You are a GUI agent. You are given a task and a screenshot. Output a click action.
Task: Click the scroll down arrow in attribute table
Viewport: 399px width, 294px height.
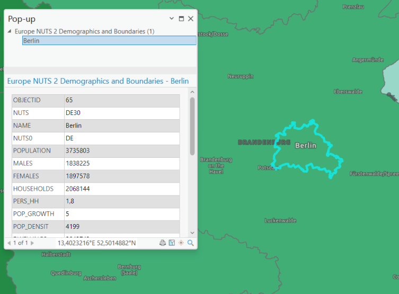point(192,233)
